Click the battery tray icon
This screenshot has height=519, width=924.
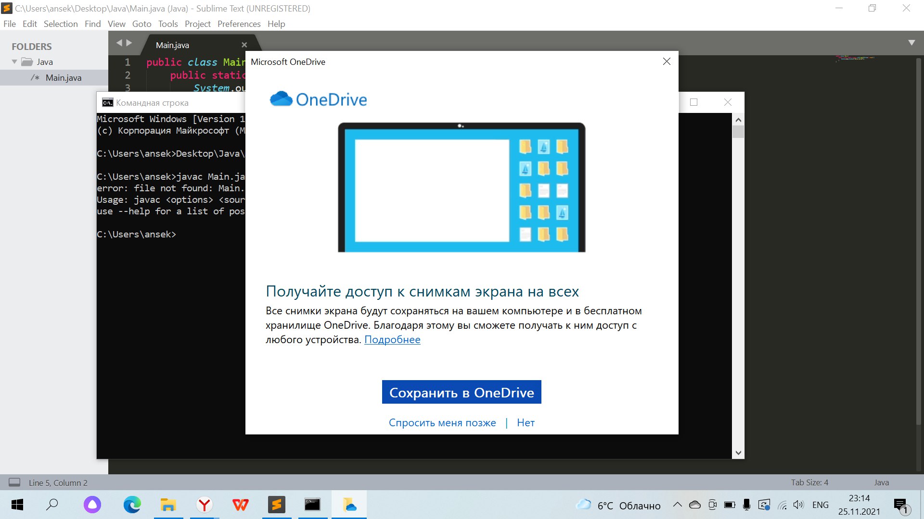(x=730, y=505)
